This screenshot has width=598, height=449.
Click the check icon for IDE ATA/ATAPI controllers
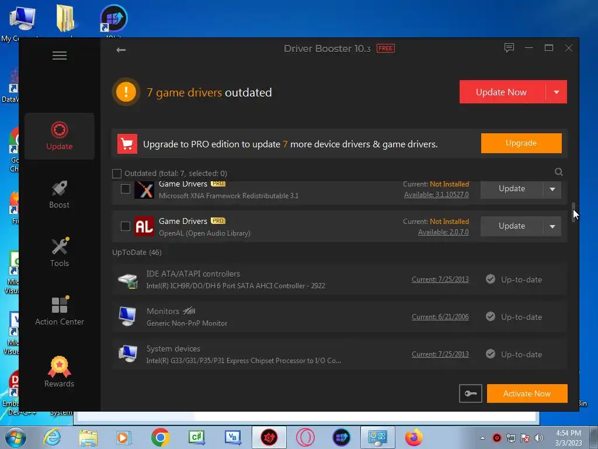491,279
